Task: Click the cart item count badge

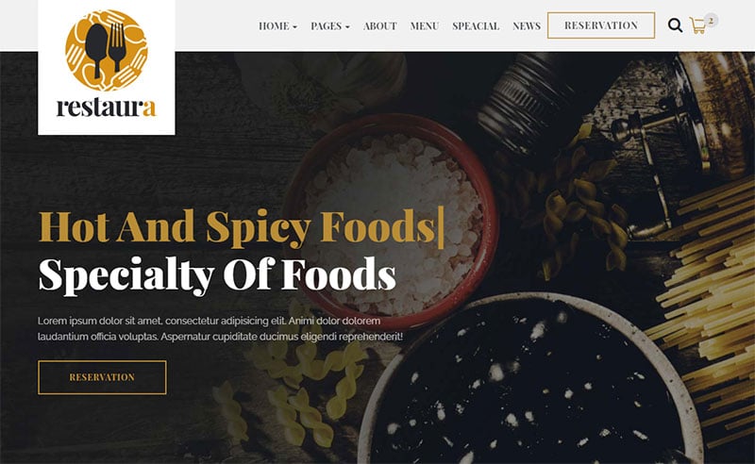Action: pyautogui.click(x=712, y=20)
